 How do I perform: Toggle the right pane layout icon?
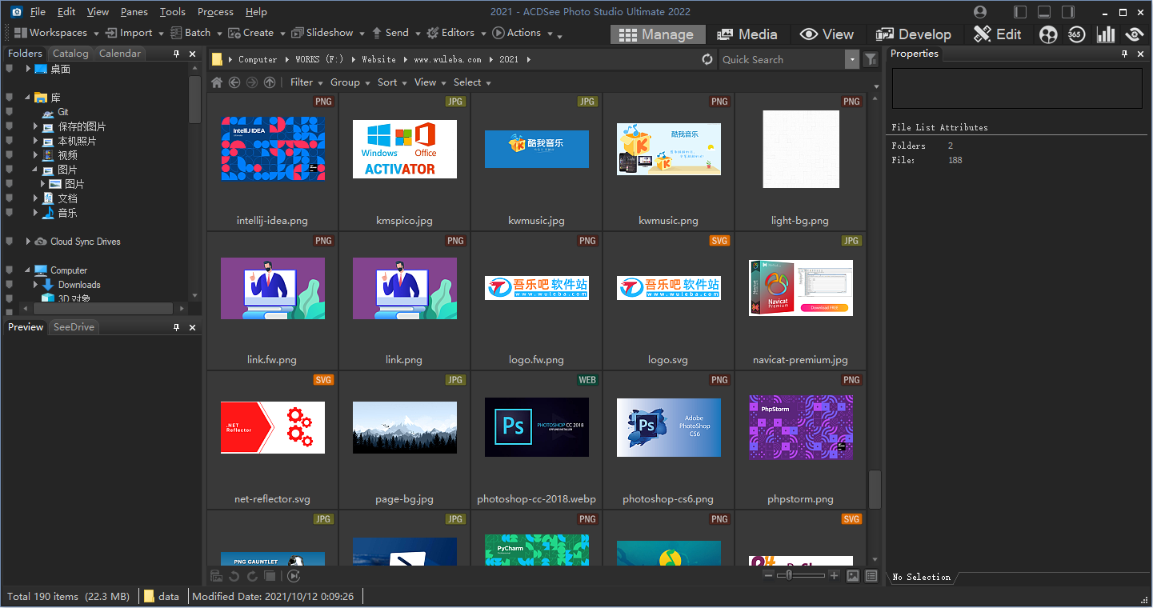pyautogui.click(x=1068, y=12)
